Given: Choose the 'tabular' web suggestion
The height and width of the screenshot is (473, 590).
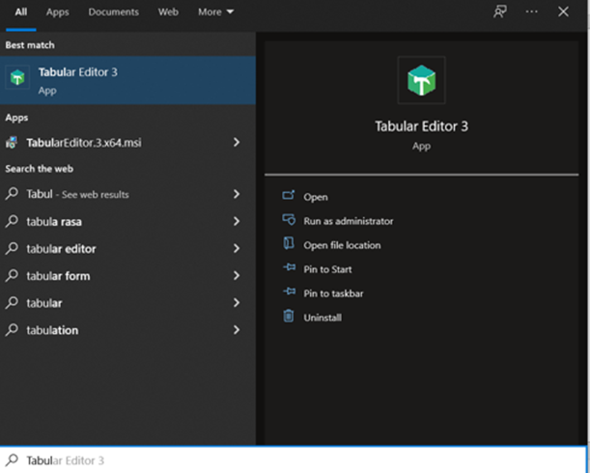Looking at the screenshot, I should coord(44,303).
